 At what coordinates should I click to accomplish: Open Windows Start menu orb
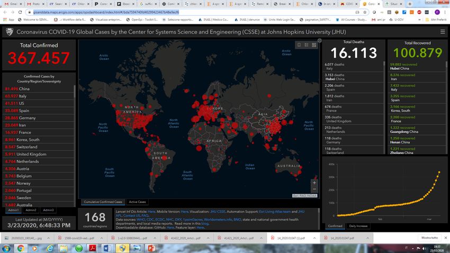[x=6, y=248]
